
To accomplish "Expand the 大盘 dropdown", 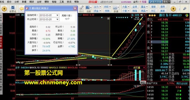I will [128, 7].
